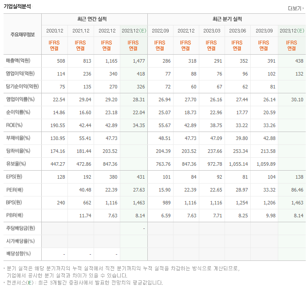Click the 컨센서스(E) footnote text
The width and height of the screenshot is (308, 288).
[x=85, y=283]
